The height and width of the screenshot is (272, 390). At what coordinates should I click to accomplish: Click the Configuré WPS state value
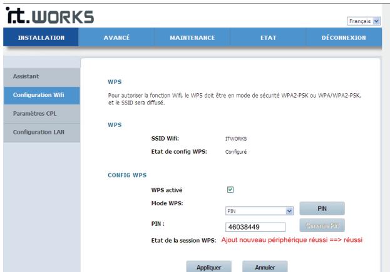tap(236, 152)
